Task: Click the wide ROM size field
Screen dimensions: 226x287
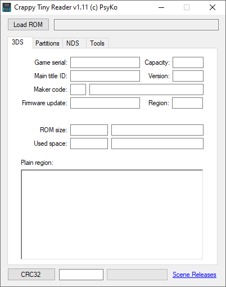Action: click(x=157, y=130)
